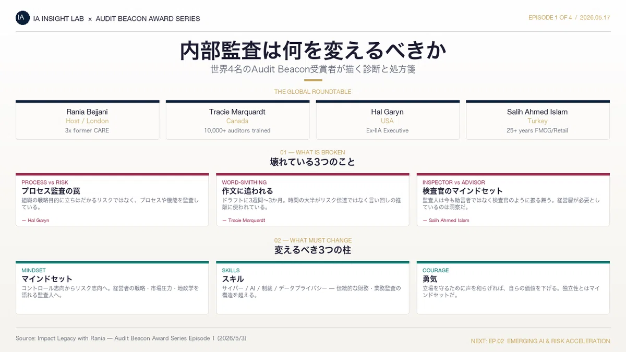Click 'Canada' under Tracie Marquardt
The height and width of the screenshot is (352, 626).
(237, 121)
